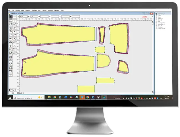180x137 pixels.
Task: Click the zoom previous left arrow
Action: click(9, 90)
